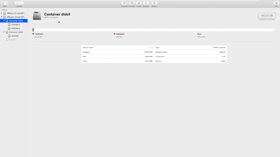Select Container disk4 in sidebar
This screenshot has height=157, width=280.
14,21
